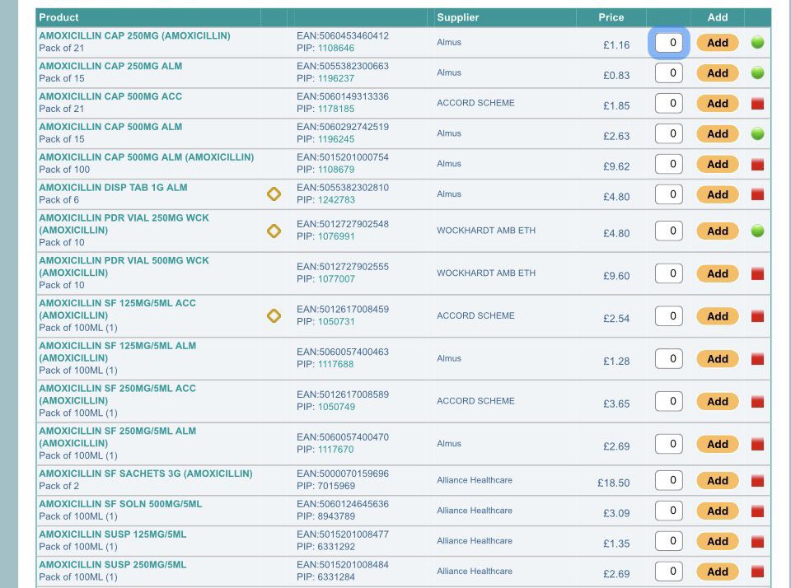Image resolution: width=791 pixels, height=588 pixels.
Task: Click the Price column header
Action: coord(611,17)
